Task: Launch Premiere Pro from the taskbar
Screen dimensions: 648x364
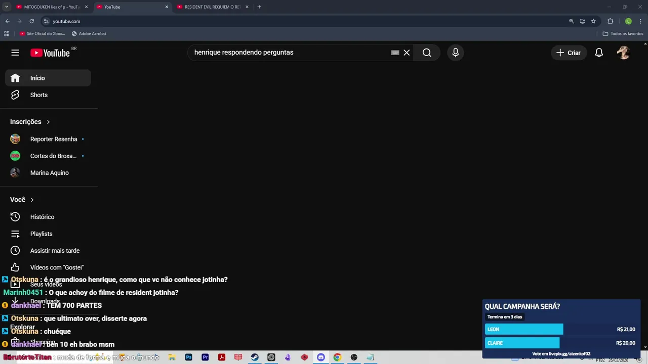Action: coord(205,357)
